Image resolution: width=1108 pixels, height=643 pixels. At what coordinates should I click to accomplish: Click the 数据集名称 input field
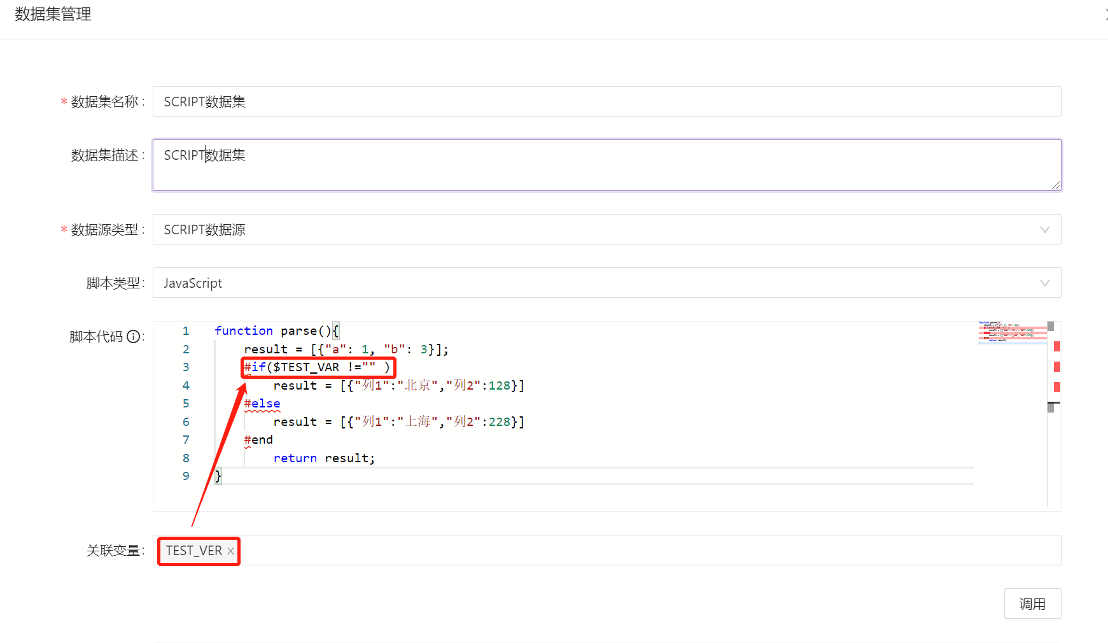pos(607,101)
